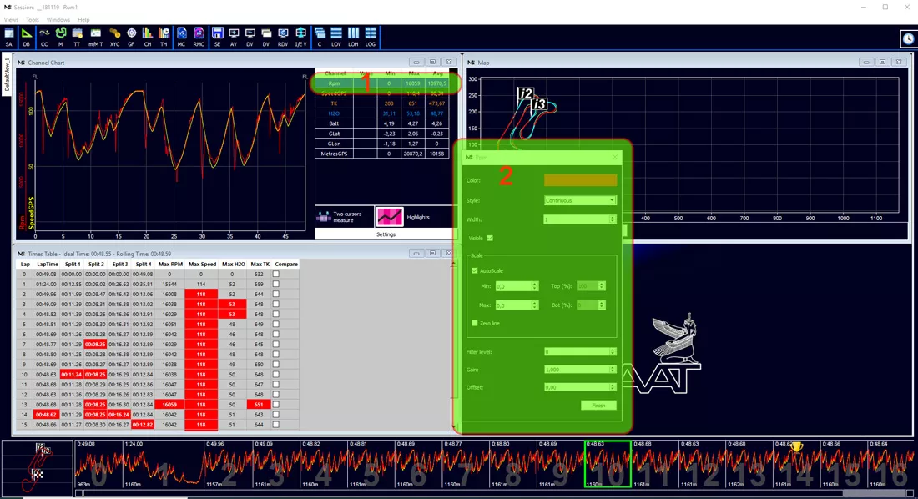Select the LOV layout toolbar icon
Screen dimensions: 918x499
click(x=336, y=37)
